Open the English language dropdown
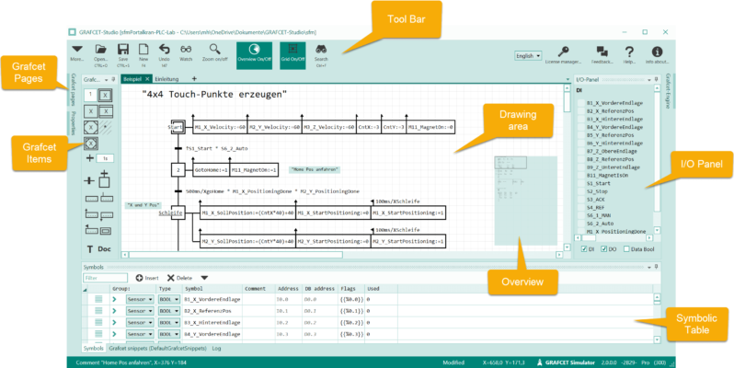This screenshot has height=368, width=734. point(528,56)
